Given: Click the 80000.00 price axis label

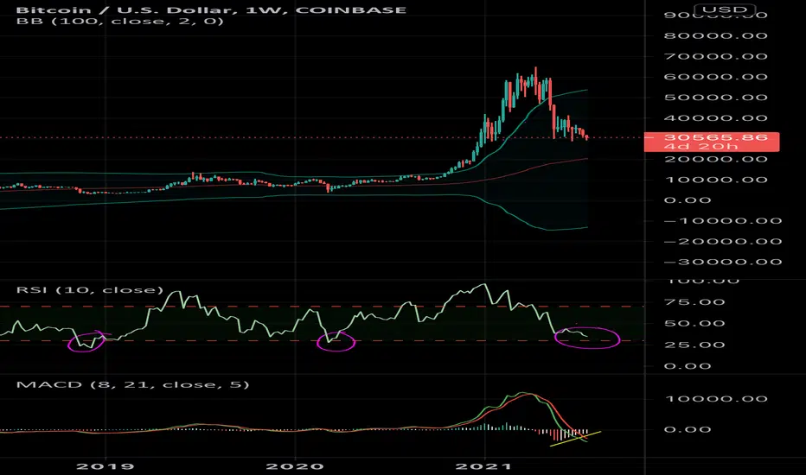Looking at the screenshot, I should [715, 36].
